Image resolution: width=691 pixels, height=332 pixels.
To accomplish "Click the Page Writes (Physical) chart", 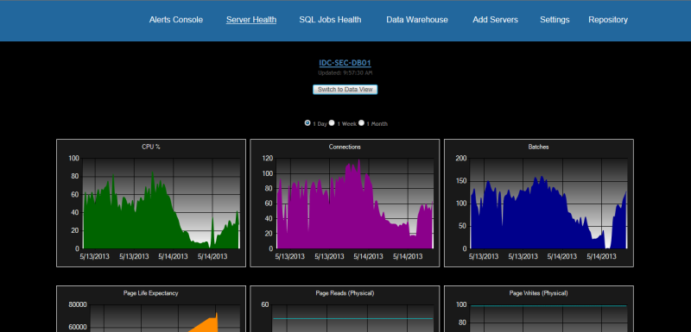I will tap(538, 309).
